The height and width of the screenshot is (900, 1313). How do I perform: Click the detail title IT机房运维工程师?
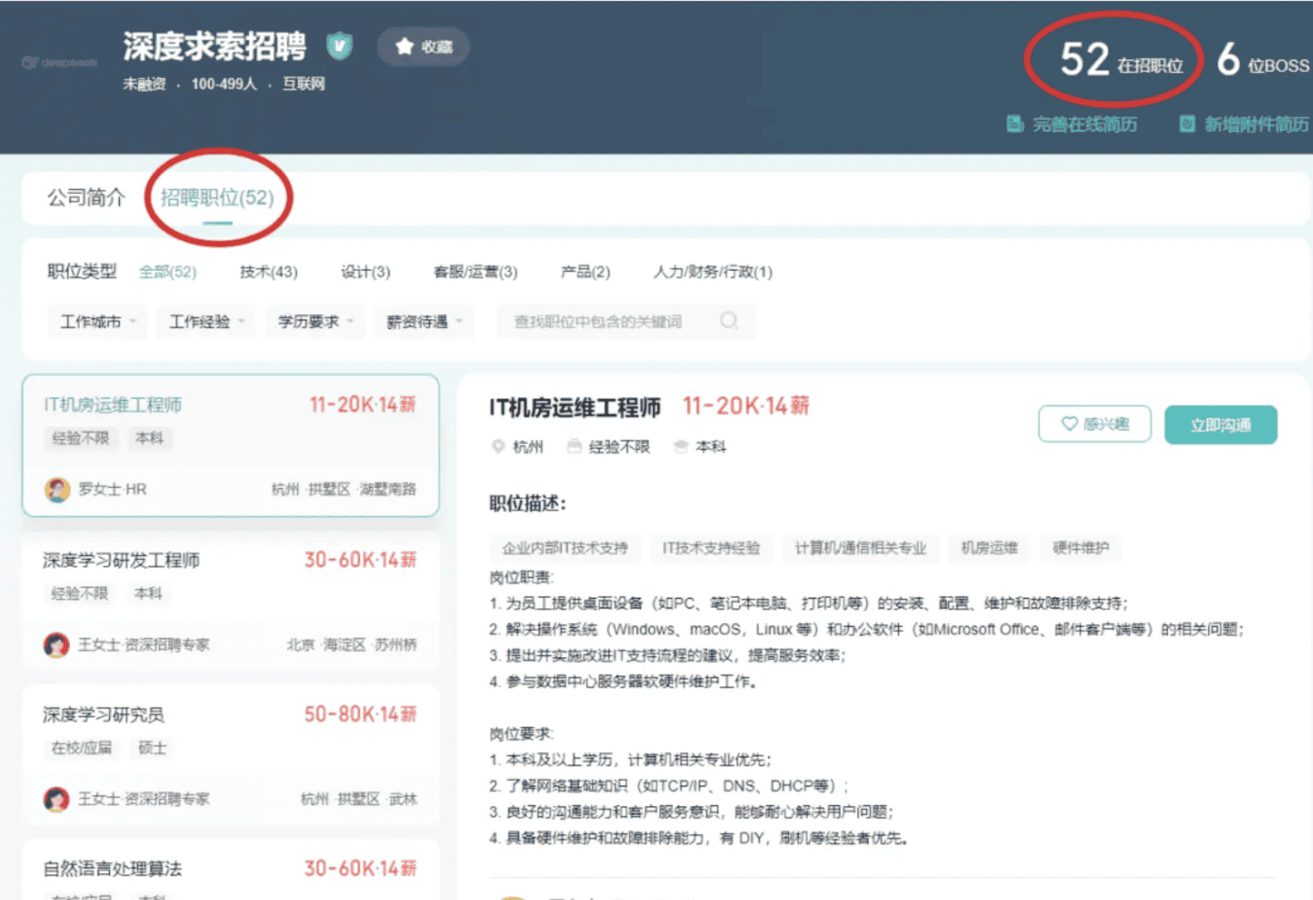(575, 408)
